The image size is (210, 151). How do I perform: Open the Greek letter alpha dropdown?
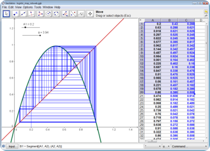pos(166,146)
